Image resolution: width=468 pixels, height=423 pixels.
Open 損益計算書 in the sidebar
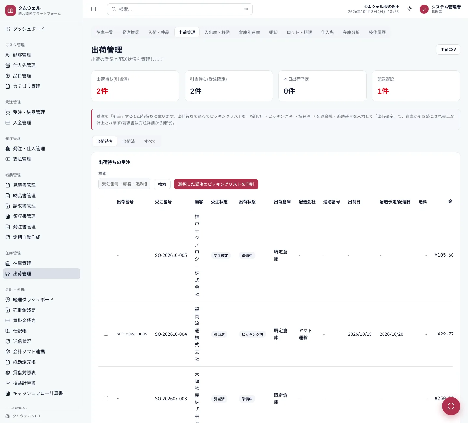coord(42,383)
